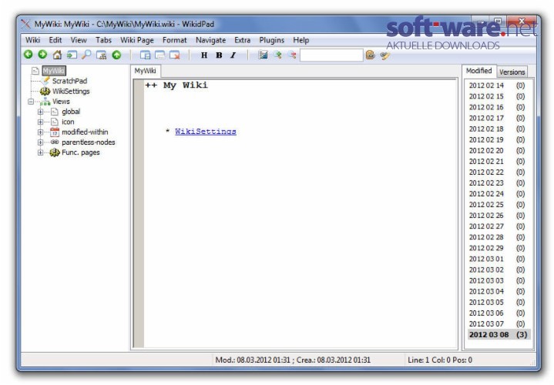Click the WikidPad icon in title bar
Screen dimensions: 554x385
(x=25, y=24)
